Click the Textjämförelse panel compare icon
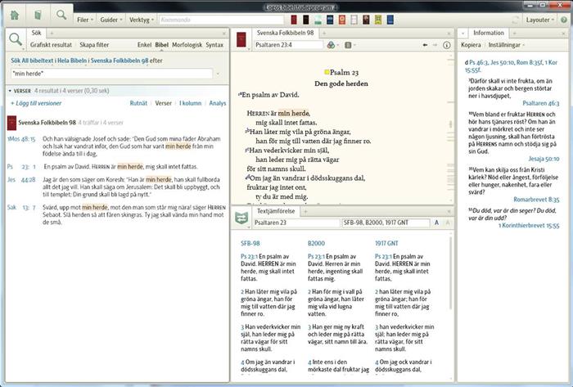The width and height of the screenshot is (573, 387). [x=241, y=218]
